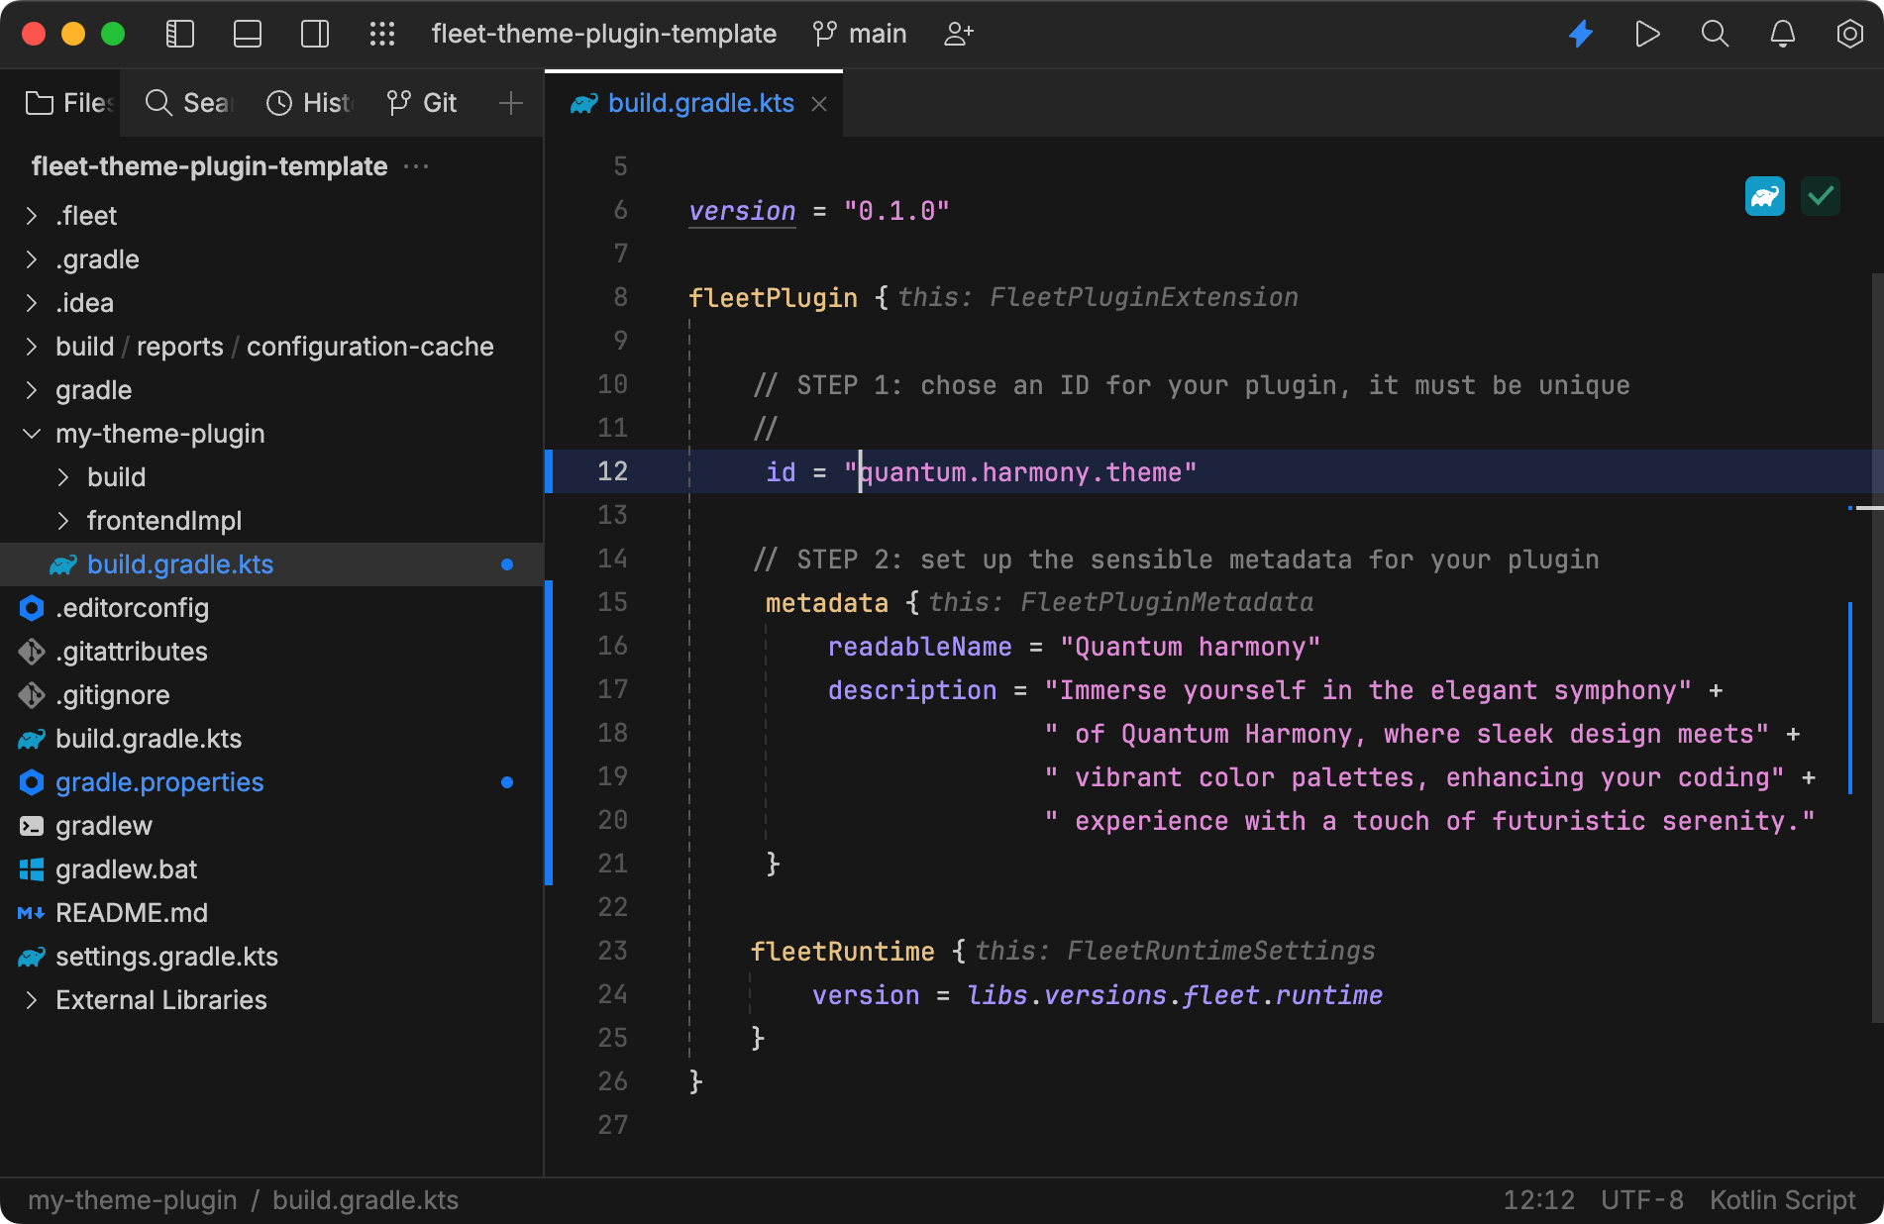Toggle Fleet Smart Mode lightning icon
Image resolution: width=1884 pixels, height=1224 pixels.
point(1580,33)
